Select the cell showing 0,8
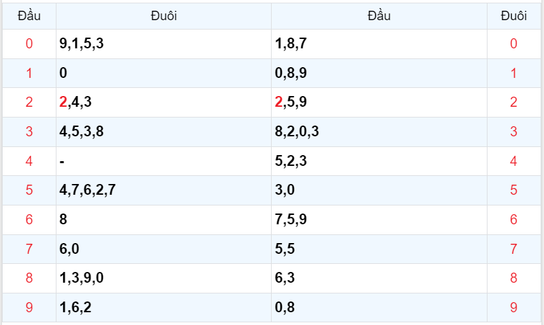The height and width of the screenshot is (325, 544). [285, 308]
